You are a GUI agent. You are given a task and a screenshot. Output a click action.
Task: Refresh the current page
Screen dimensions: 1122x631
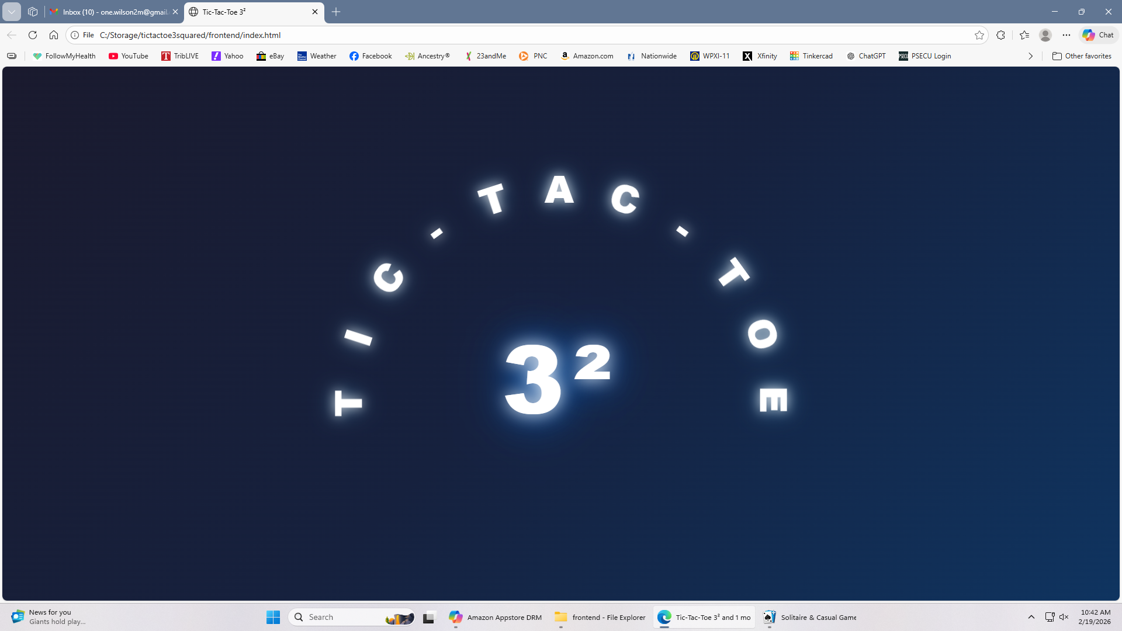[x=33, y=35]
